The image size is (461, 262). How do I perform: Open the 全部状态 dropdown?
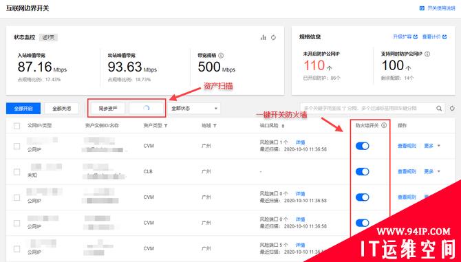click(x=194, y=109)
